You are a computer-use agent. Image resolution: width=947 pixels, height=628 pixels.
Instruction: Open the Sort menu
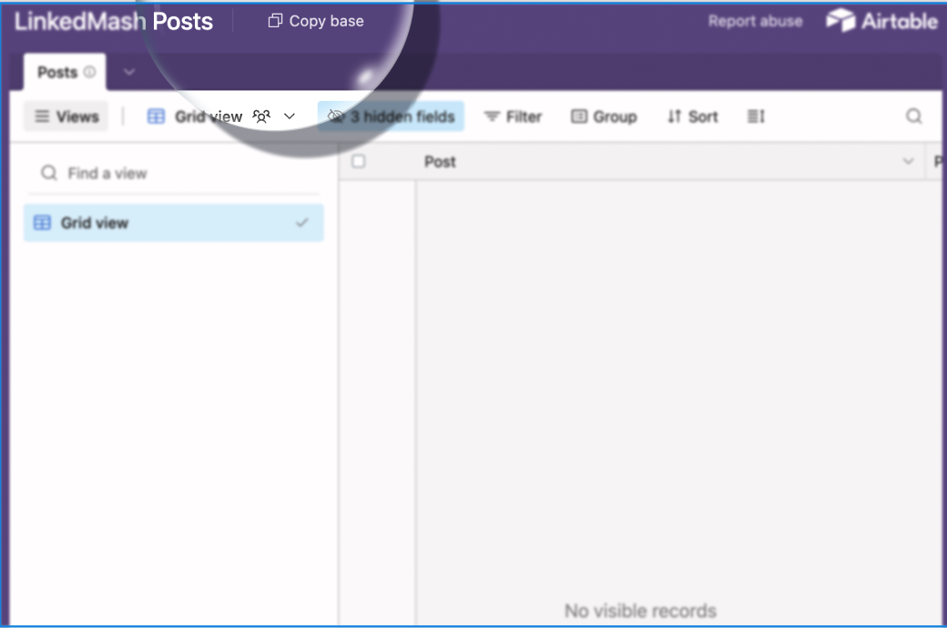(692, 116)
